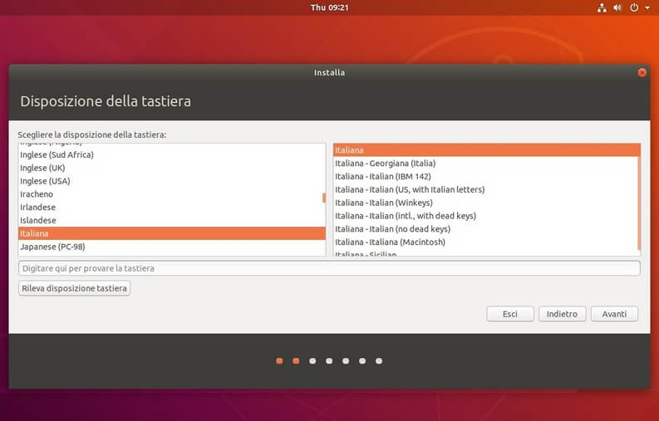The image size is (659, 421).
Task: Choose Italiana - Italiana (Macintosh) variant
Action: pyautogui.click(x=390, y=242)
